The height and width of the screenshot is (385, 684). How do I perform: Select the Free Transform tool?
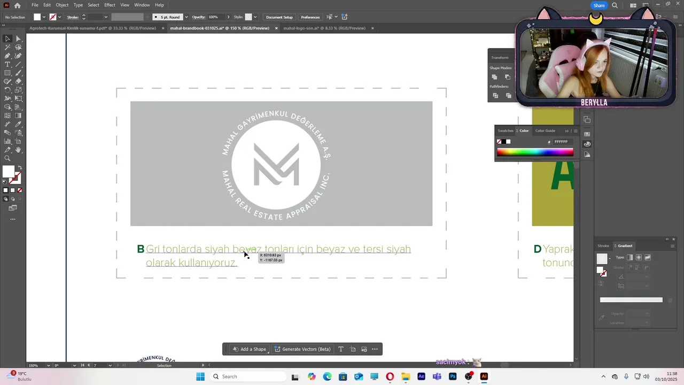click(x=18, y=98)
